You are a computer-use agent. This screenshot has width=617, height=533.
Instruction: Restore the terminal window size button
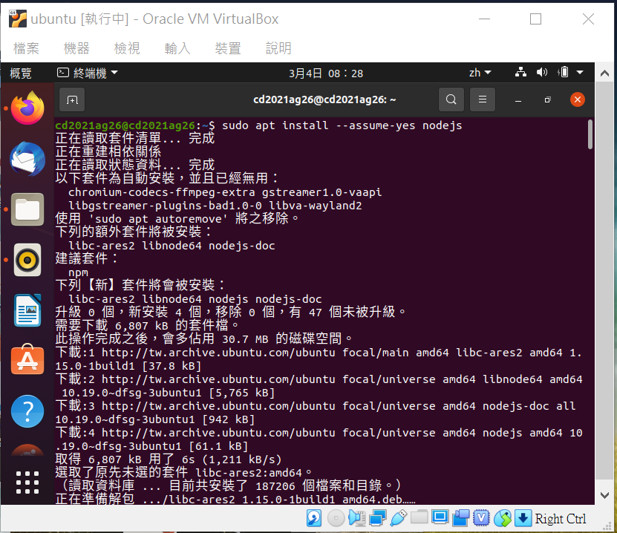click(547, 100)
